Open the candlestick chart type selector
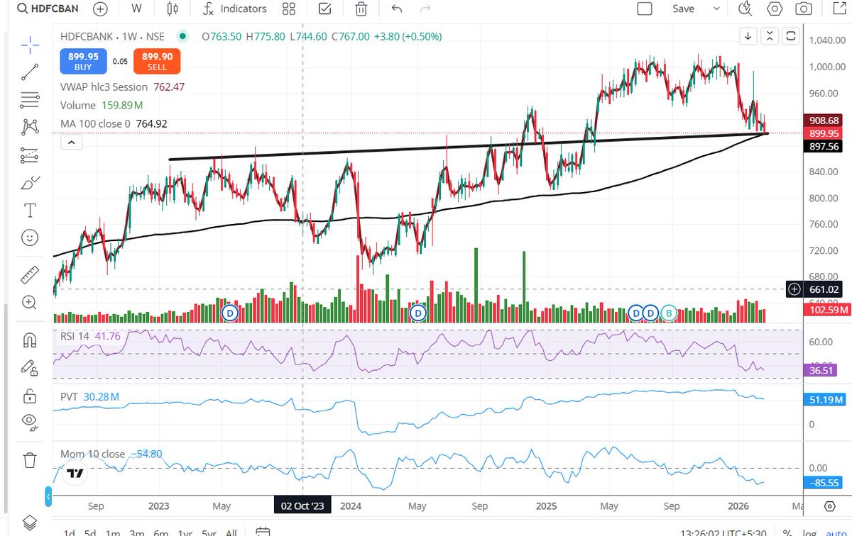This screenshot has width=852, height=536. click(x=171, y=9)
